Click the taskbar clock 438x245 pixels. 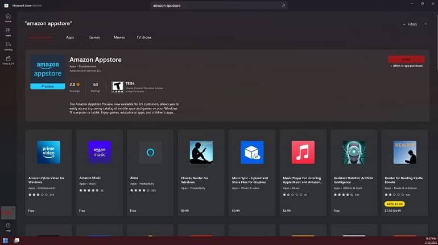431,240
